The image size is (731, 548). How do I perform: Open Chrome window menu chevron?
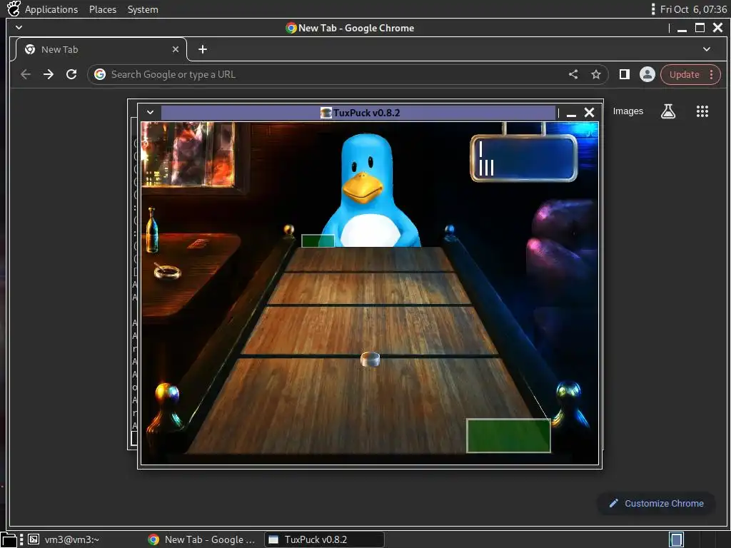pos(19,28)
